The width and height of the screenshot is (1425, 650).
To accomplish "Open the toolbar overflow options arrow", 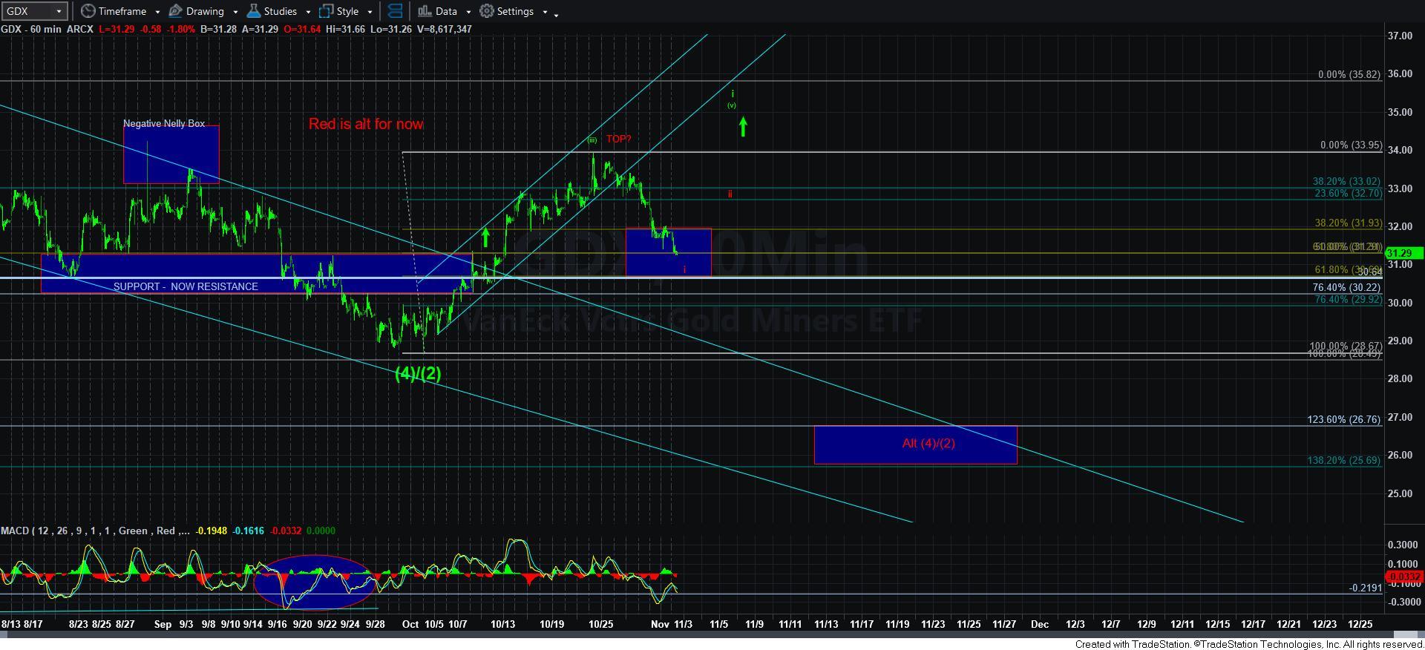I will coord(557,13).
